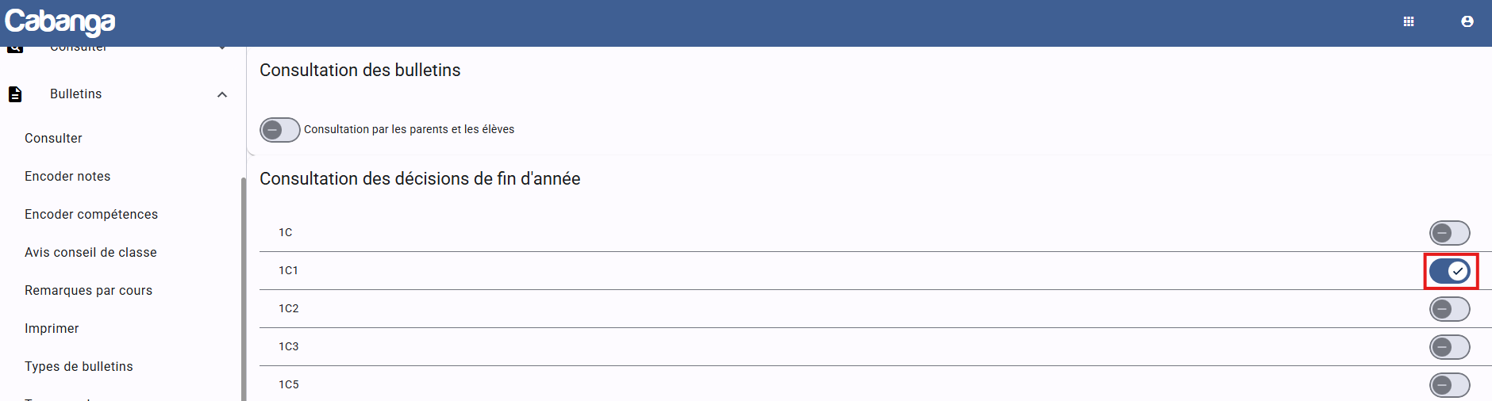Click the Cabanga logo
The image size is (1492, 401).
[x=60, y=22]
